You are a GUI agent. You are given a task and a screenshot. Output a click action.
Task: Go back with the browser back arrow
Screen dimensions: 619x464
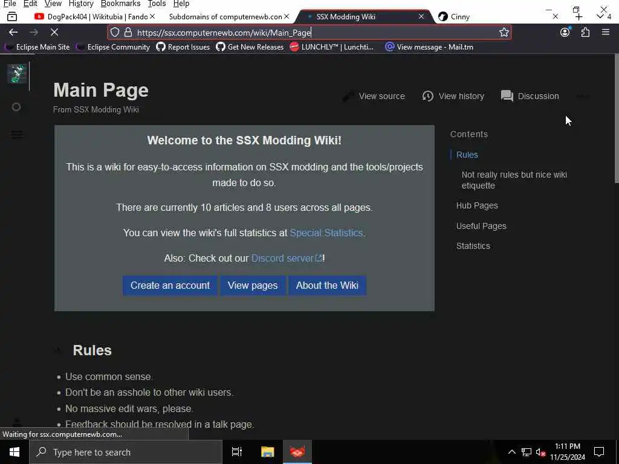13,33
